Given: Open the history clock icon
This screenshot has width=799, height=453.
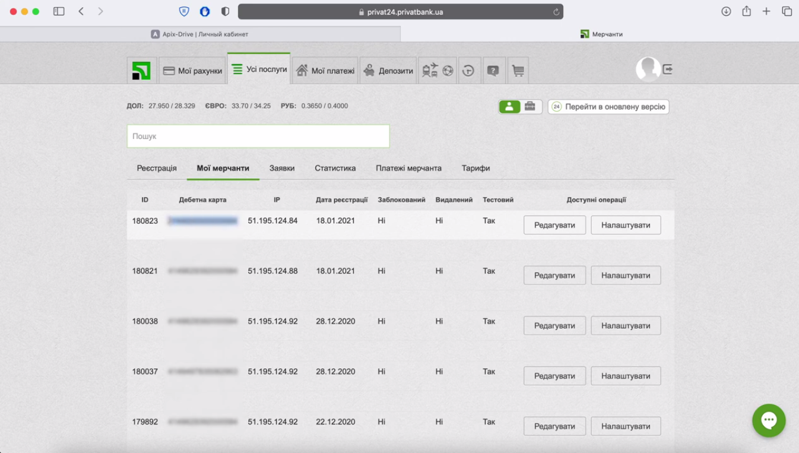Looking at the screenshot, I should (x=468, y=71).
